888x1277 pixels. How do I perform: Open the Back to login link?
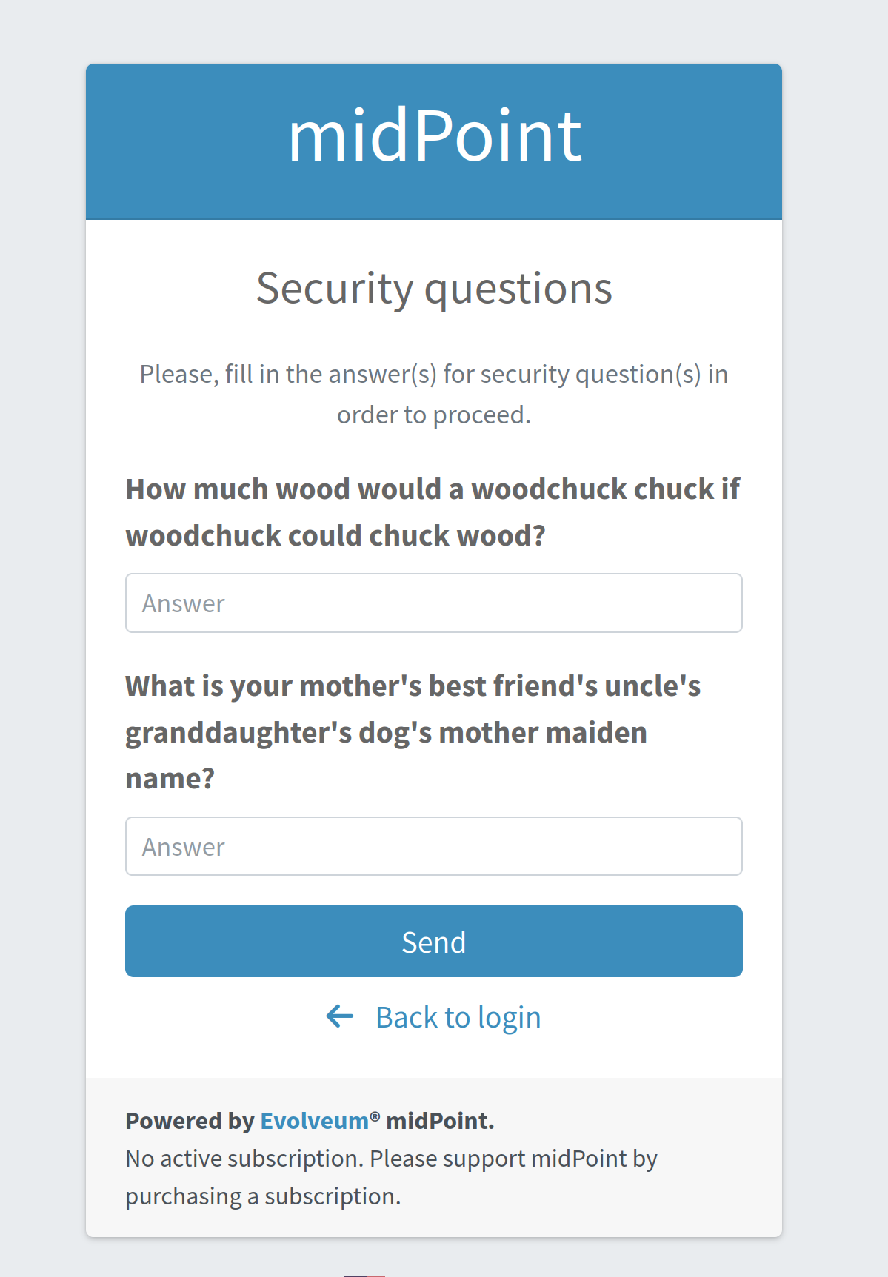[x=458, y=1017]
